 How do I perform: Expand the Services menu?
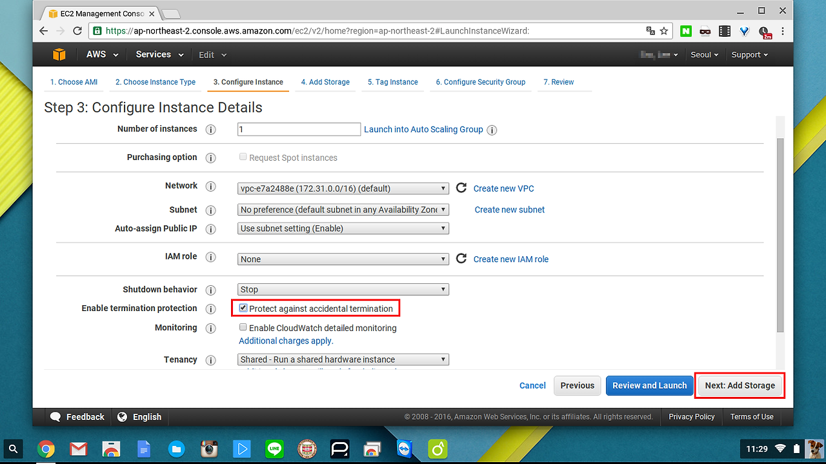point(159,55)
